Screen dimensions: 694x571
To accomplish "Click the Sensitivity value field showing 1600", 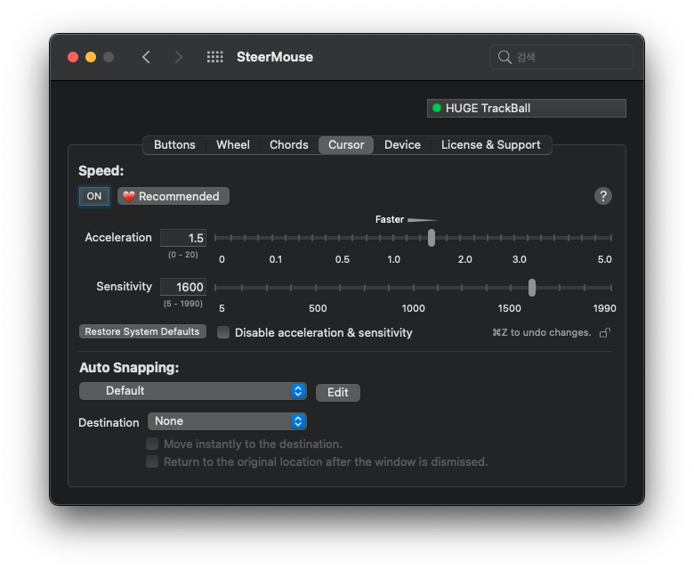I will point(183,287).
